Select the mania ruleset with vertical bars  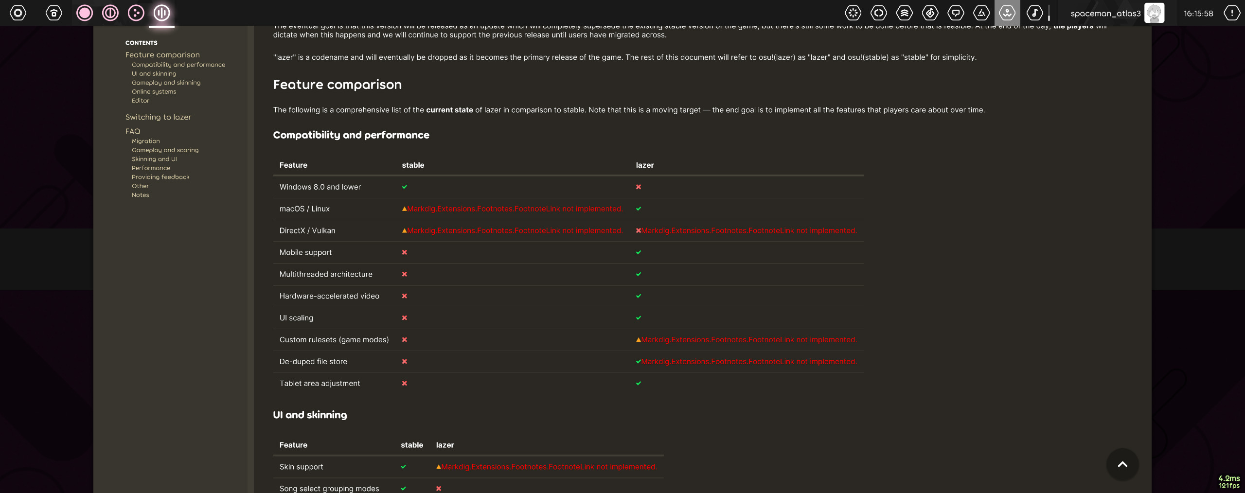coord(162,13)
